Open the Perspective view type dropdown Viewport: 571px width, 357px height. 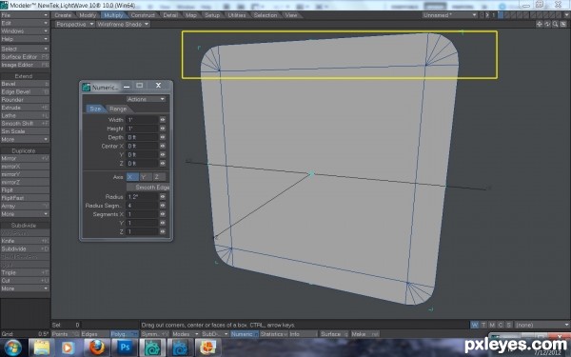74,24
